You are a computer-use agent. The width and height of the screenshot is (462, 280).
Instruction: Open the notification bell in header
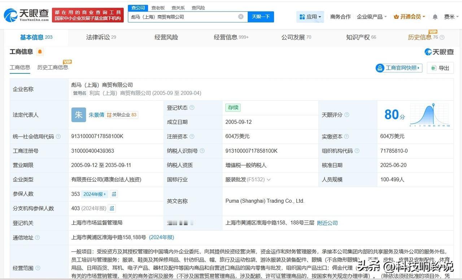[x=435, y=17]
